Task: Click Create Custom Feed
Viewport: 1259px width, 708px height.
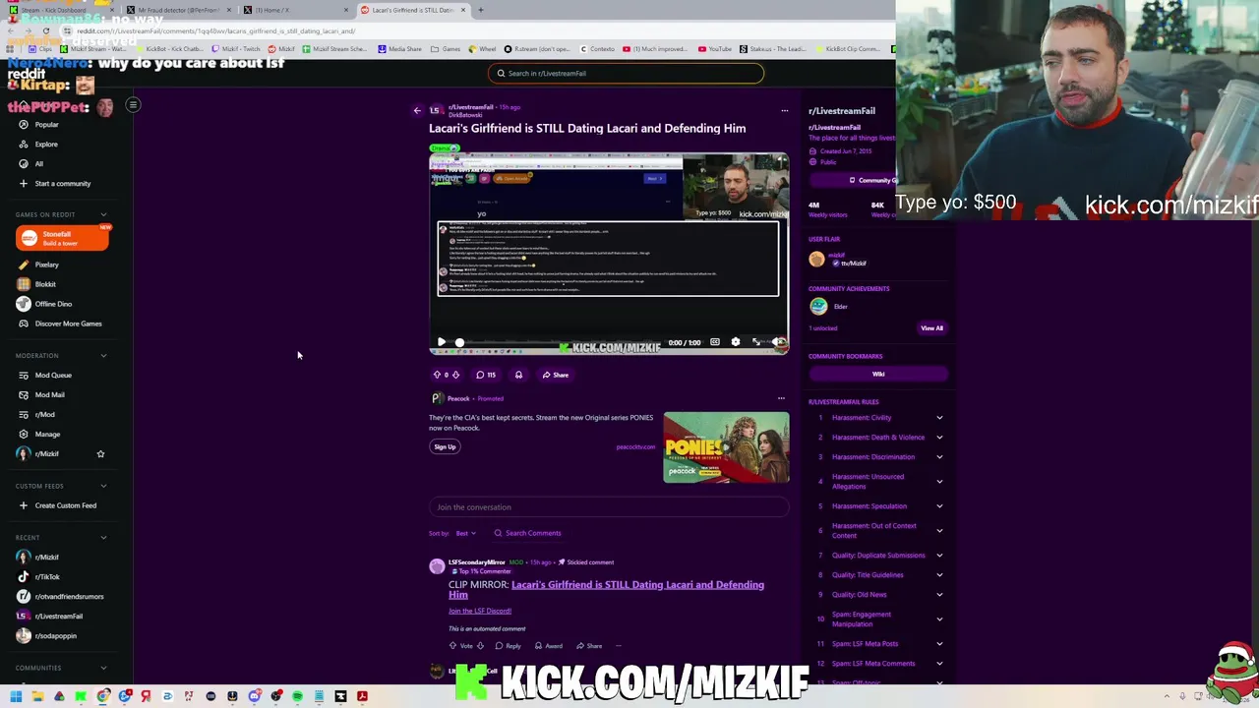Action: pos(65,505)
